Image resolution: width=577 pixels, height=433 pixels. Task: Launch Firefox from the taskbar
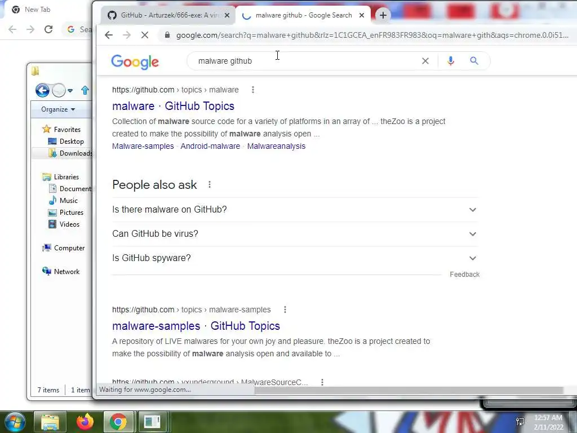(x=85, y=422)
